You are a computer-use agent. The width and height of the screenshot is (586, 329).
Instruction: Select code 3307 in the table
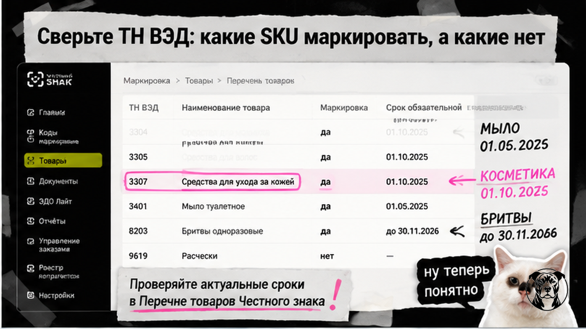coord(138,182)
